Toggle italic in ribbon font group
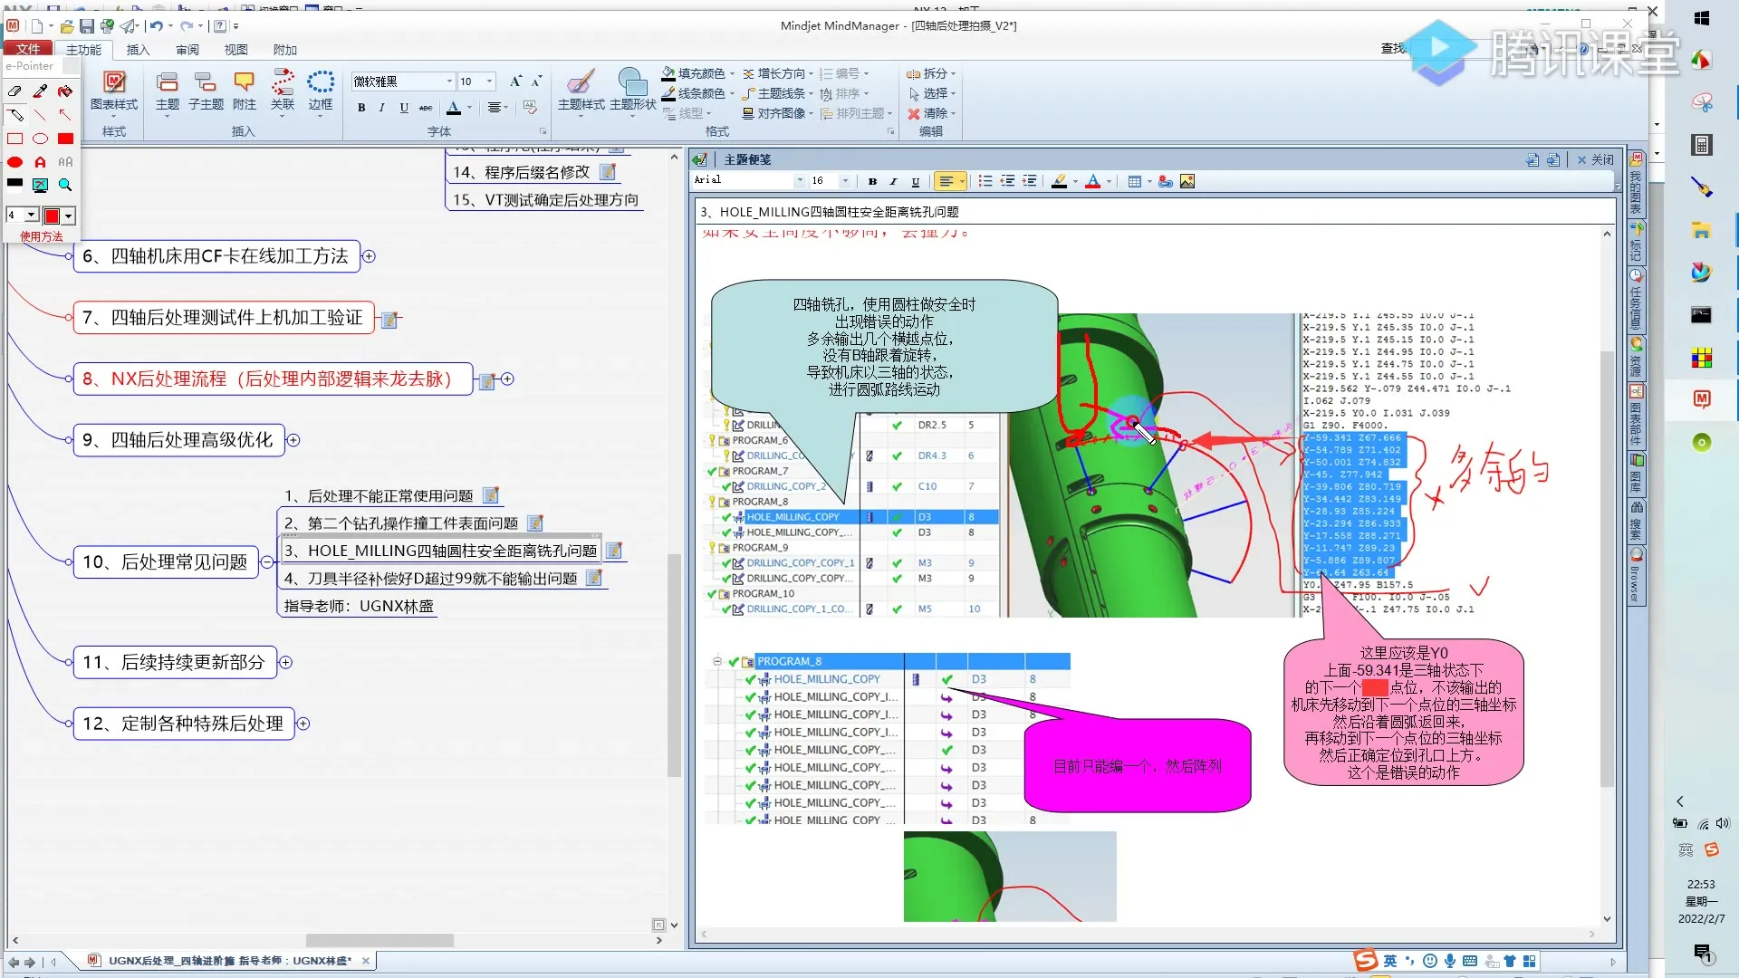Screen dimensions: 1739x978 (382, 108)
